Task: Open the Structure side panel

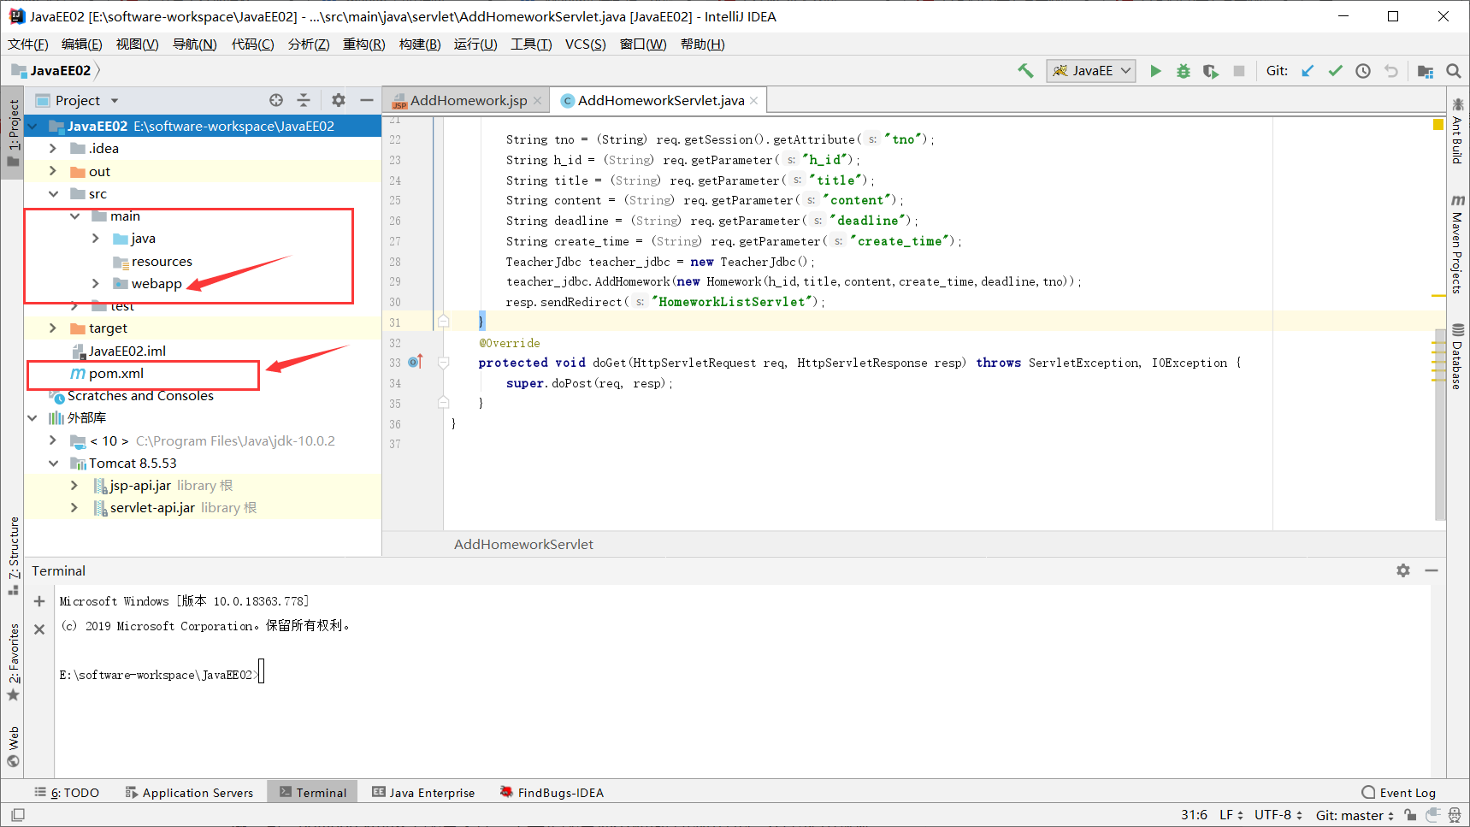Action: (14, 556)
